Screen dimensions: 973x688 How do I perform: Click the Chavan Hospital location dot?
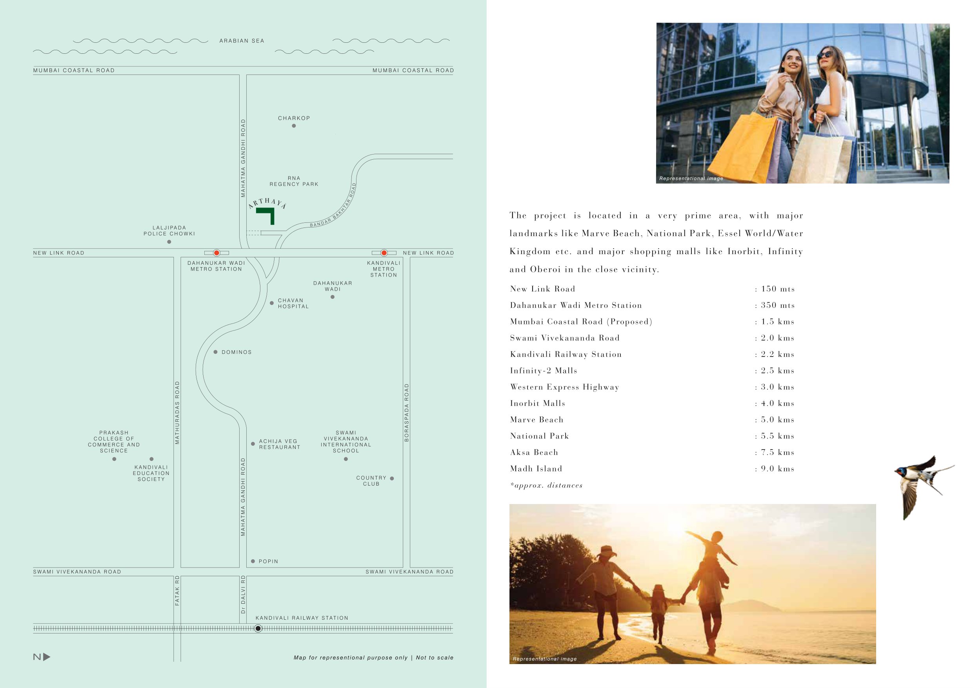point(272,303)
